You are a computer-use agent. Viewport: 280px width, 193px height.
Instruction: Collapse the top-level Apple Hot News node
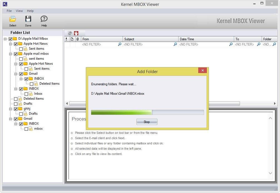(x=10, y=44)
